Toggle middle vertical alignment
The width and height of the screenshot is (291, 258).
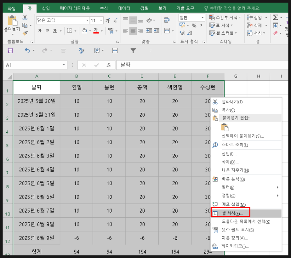(x=133, y=20)
